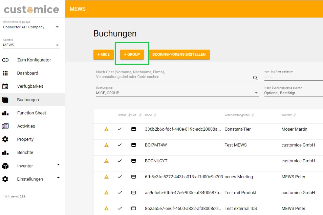
Task: Click warning triangle in Test external IDS row
Action: click(106, 209)
